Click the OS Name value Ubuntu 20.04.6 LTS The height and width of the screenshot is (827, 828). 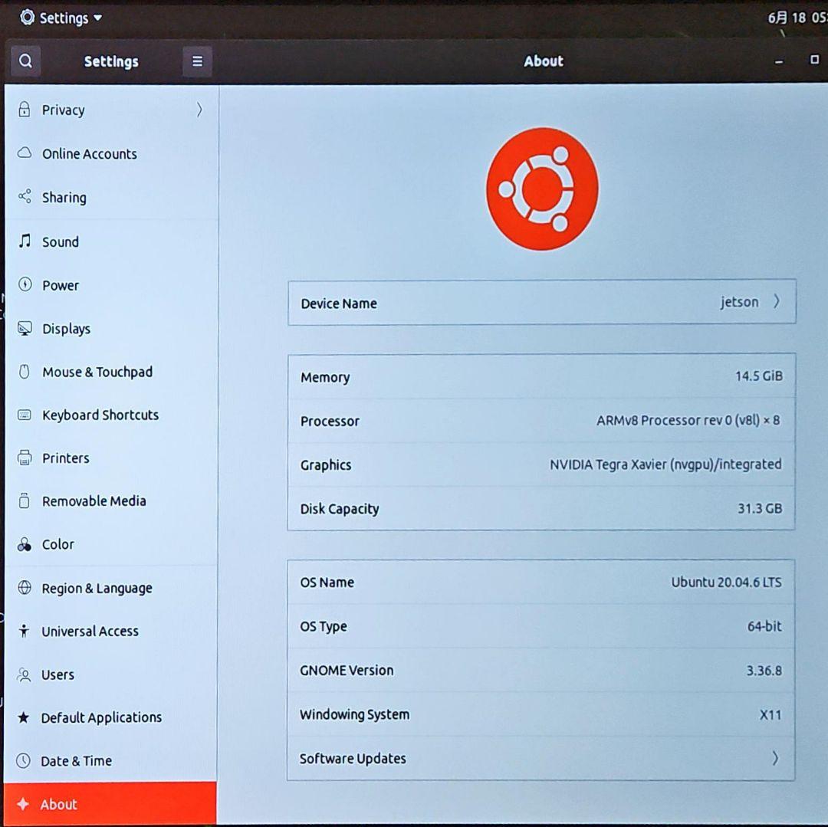coord(726,583)
